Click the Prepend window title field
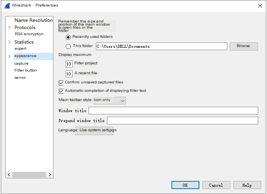 183,121
